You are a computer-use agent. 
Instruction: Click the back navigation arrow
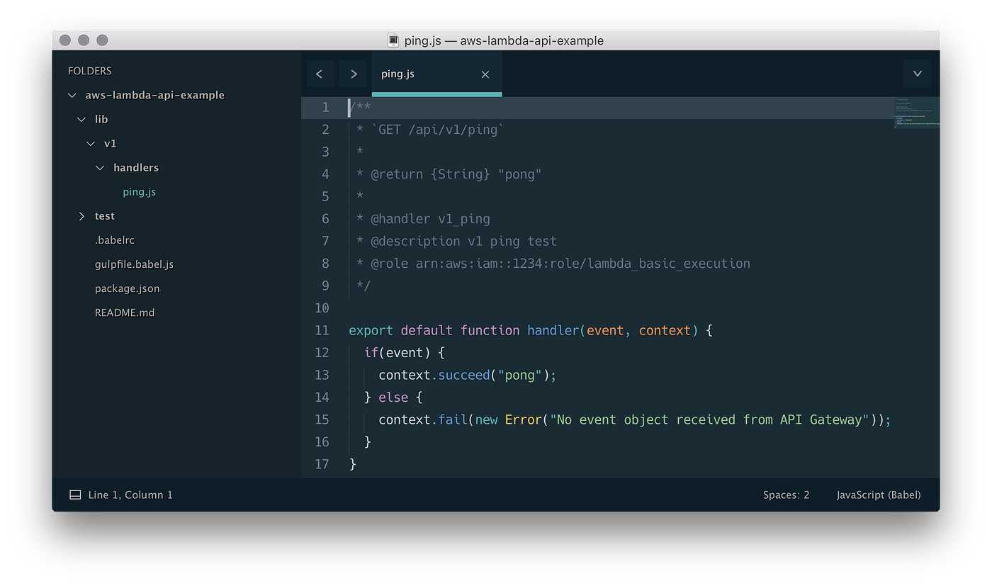click(320, 74)
